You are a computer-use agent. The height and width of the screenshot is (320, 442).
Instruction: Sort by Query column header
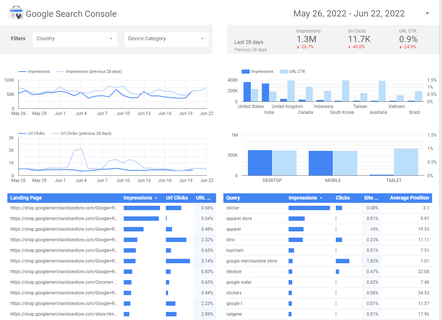tap(233, 198)
